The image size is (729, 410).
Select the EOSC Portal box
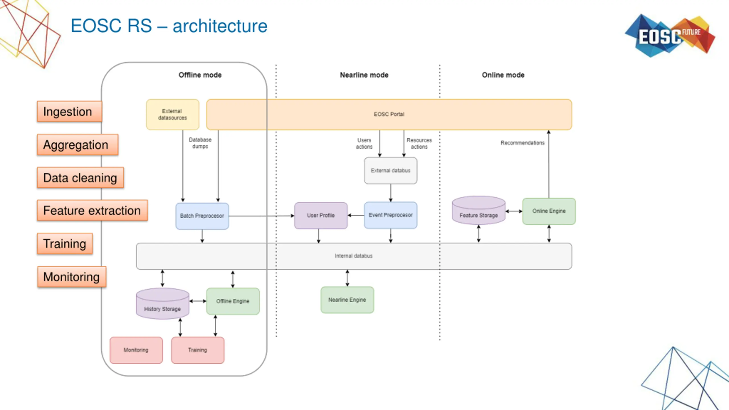(x=389, y=114)
